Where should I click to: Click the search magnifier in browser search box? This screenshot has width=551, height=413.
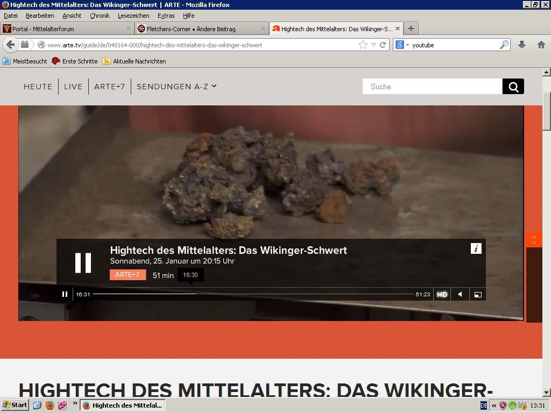(x=504, y=45)
